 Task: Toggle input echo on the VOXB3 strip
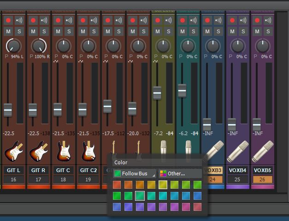pos(218,20)
